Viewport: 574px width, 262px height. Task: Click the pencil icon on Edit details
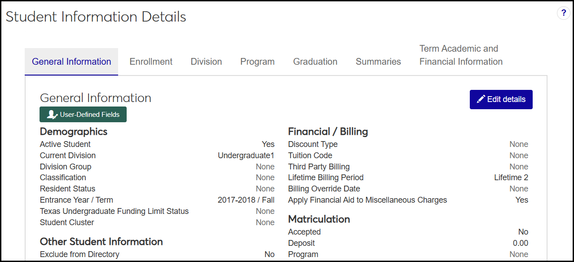pyautogui.click(x=481, y=99)
